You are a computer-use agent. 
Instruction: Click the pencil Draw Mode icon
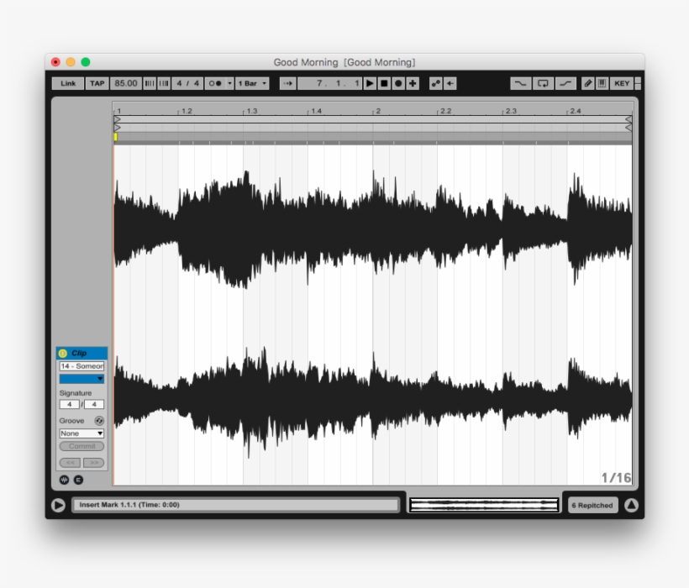click(x=588, y=84)
